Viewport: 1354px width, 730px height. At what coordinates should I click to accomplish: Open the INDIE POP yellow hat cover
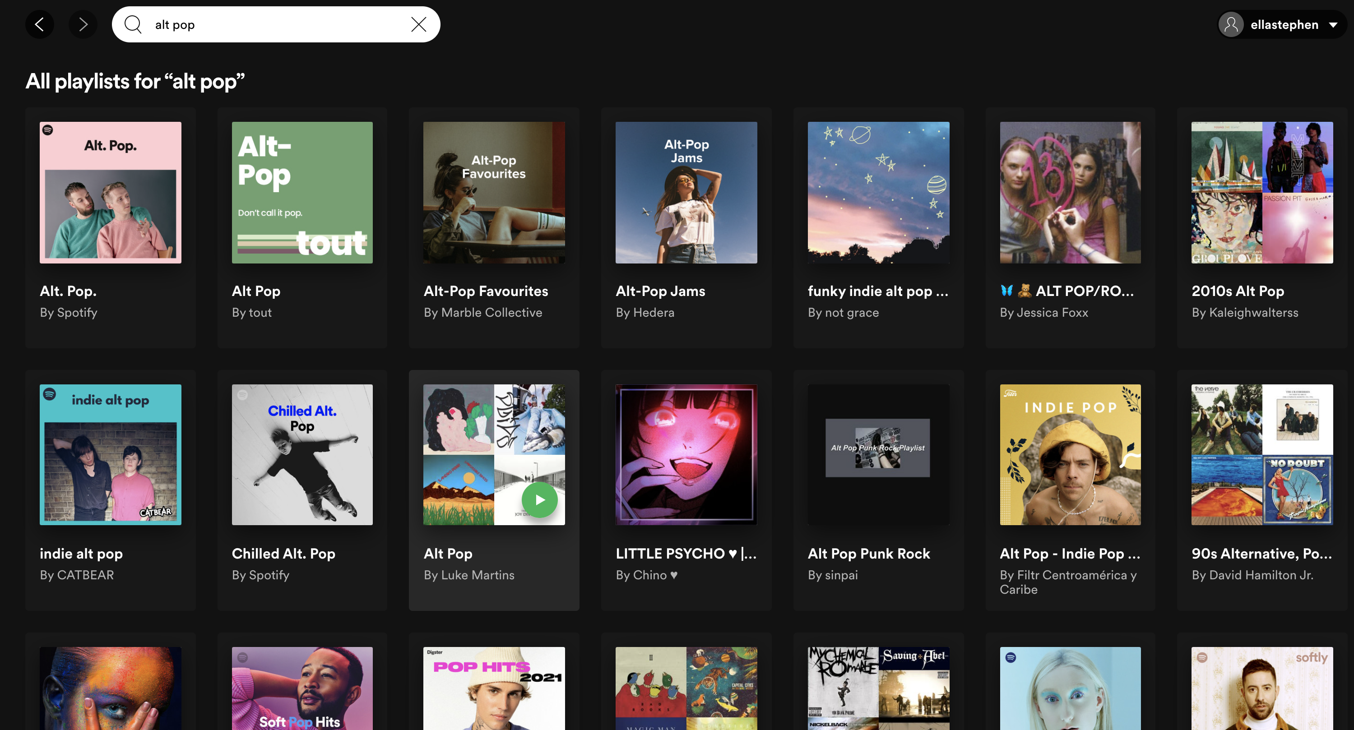click(1070, 455)
